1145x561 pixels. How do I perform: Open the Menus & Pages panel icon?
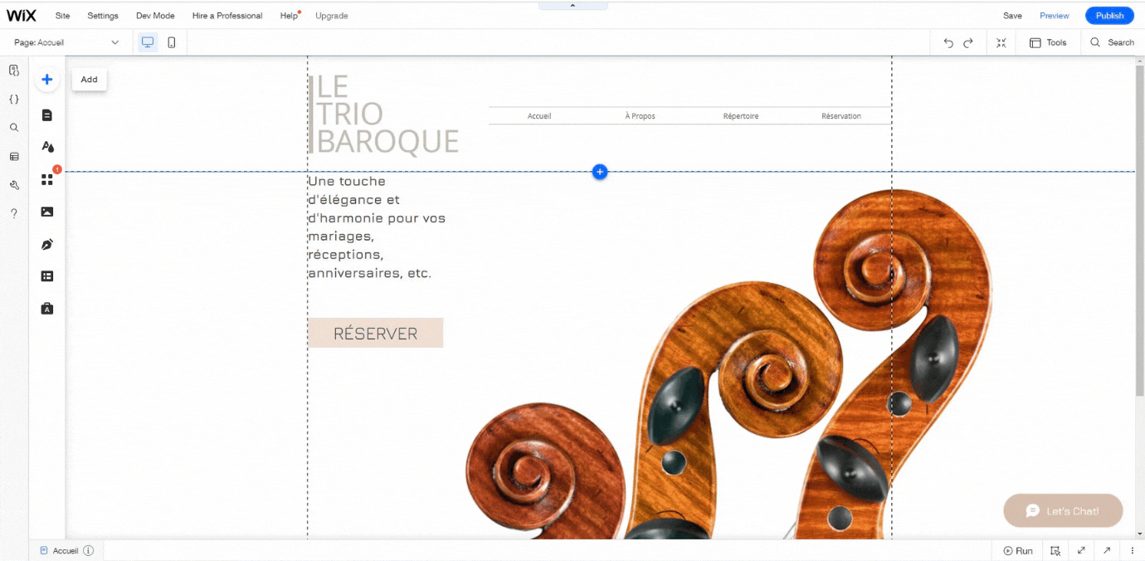pyautogui.click(x=47, y=115)
